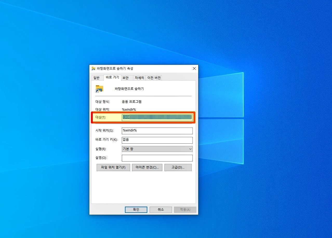Close the 바탕화면으로 승하기 속성 dialog
Viewport: 332px width, 238px height.
[x=194, y=68]
